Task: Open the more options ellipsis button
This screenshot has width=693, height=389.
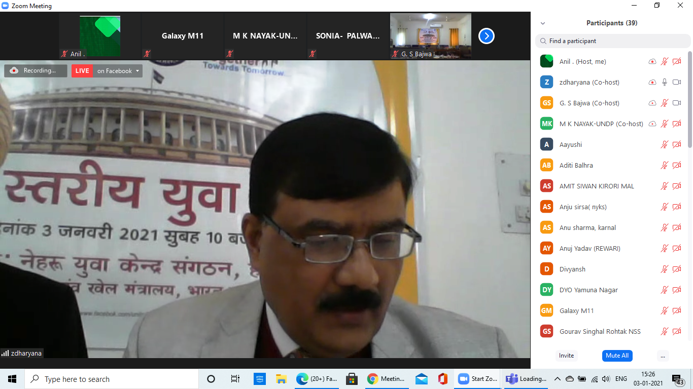Action: [663, 356]
